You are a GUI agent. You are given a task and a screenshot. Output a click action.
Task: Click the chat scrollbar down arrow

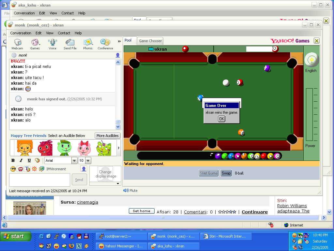click(118, 127)
